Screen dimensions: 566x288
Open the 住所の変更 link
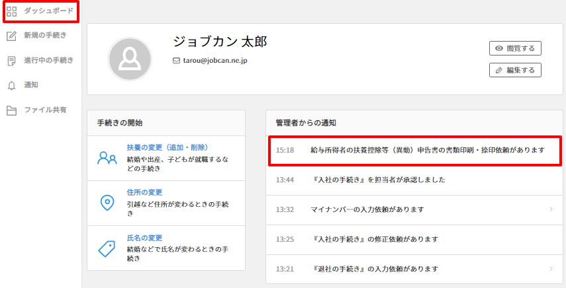point(145,193)
